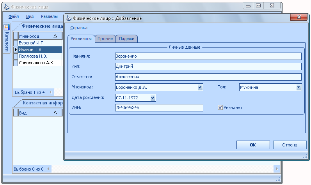This screenshot has width=311, height=185.
Task: Click the Мнемокод column header
Action: 40,36
